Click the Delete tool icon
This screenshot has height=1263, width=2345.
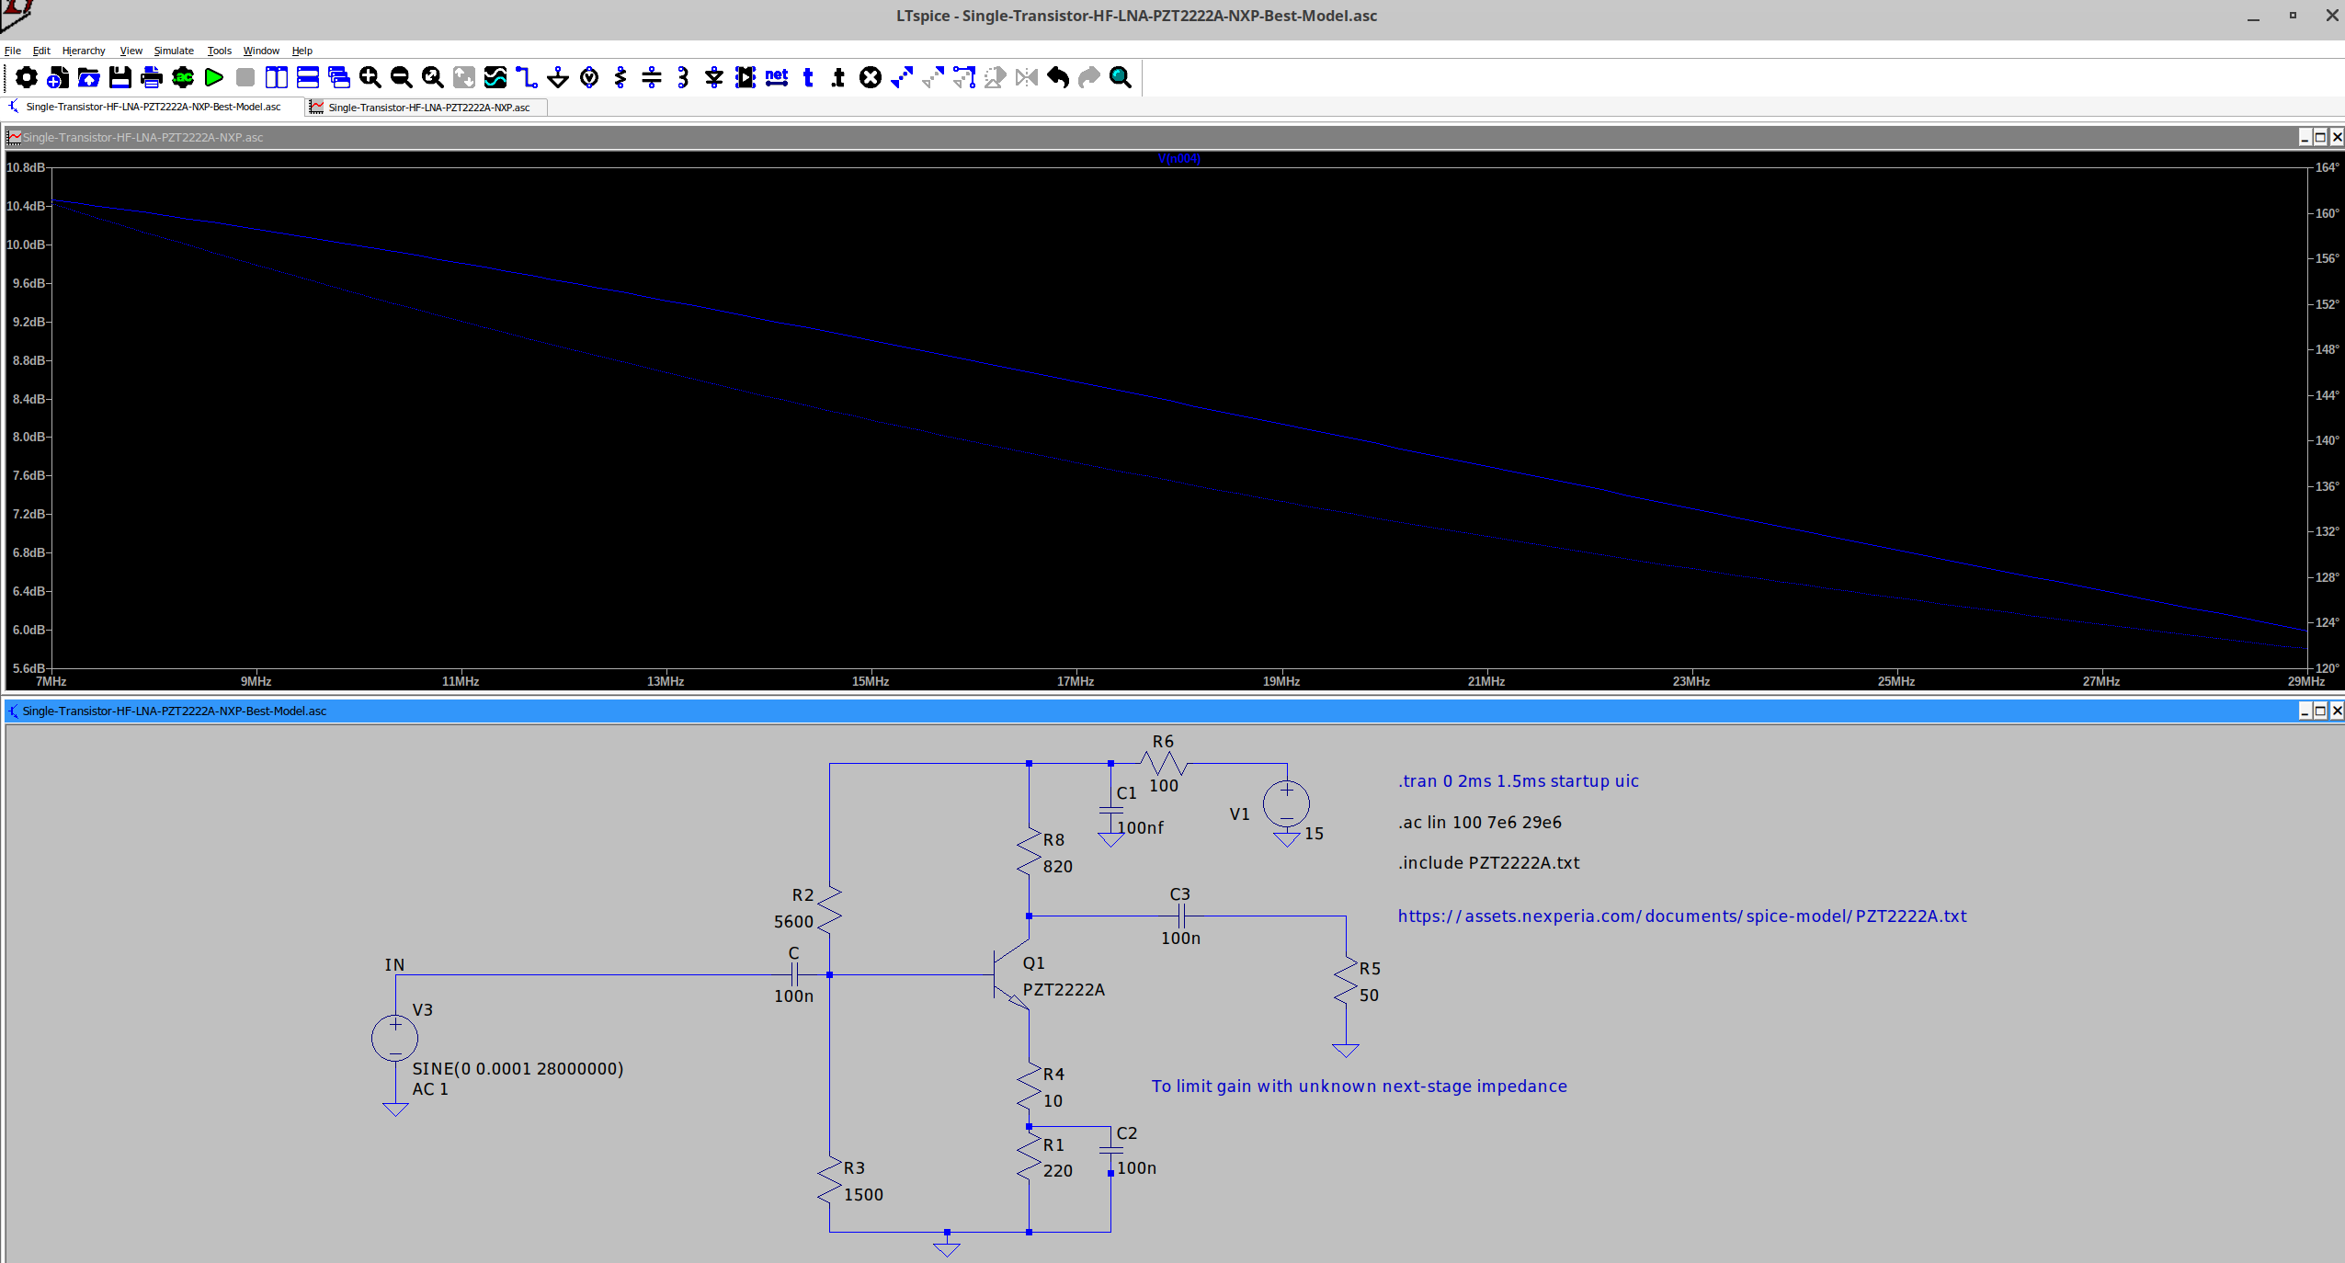[x=871, y=78]
